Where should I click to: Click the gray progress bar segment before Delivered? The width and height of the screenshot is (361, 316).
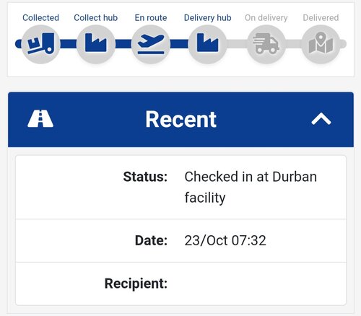pos(293,44)
